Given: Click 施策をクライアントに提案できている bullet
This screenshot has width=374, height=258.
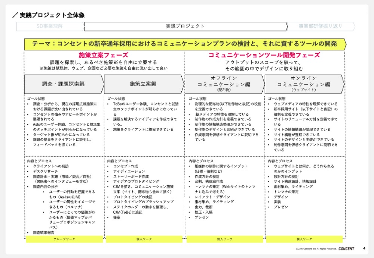Looking at the screenshot, I should tap(143, 130).
